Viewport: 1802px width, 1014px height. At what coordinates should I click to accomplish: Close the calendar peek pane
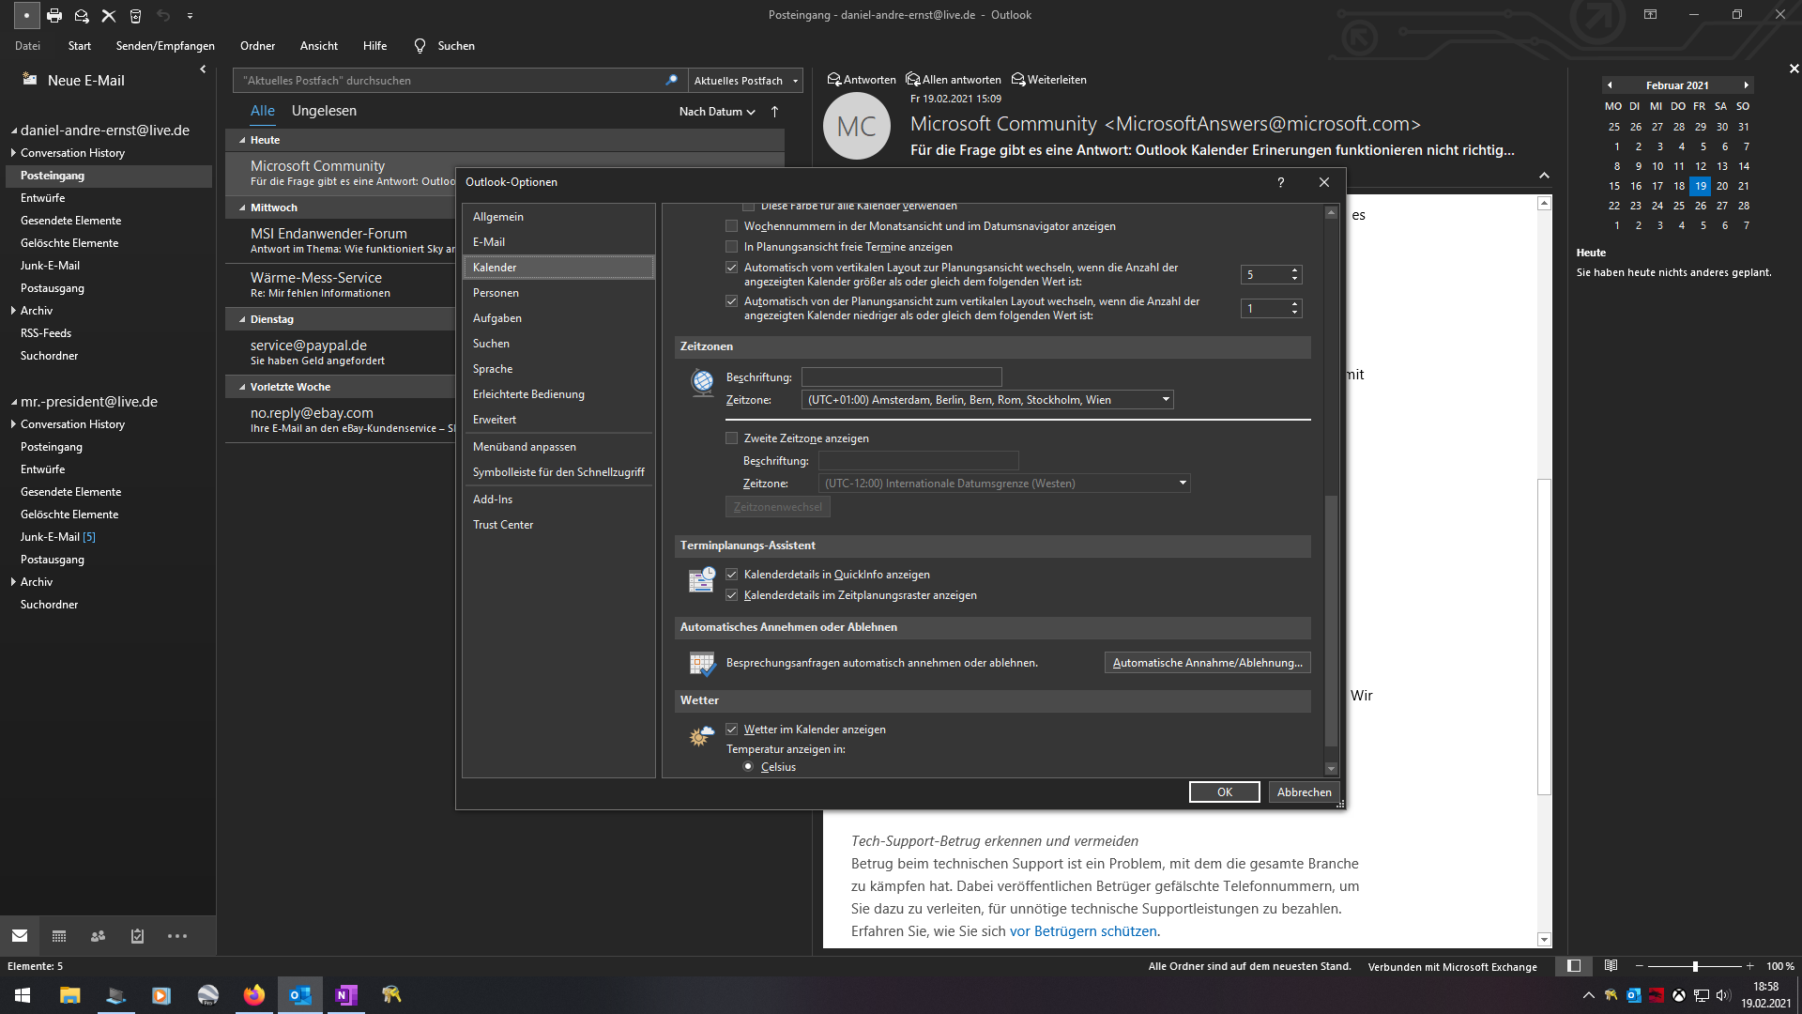pos(1794,69)
